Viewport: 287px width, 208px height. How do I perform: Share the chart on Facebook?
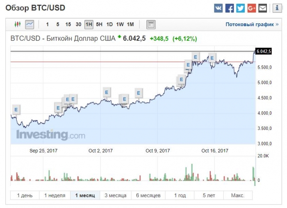pyautogui.click(x=230, y=8)
